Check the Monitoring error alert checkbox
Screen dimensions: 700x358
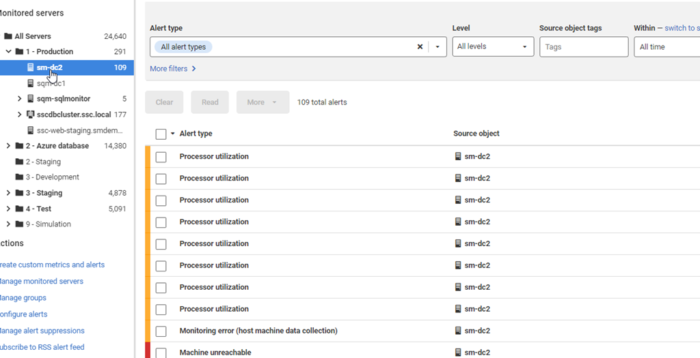[161, 331]
